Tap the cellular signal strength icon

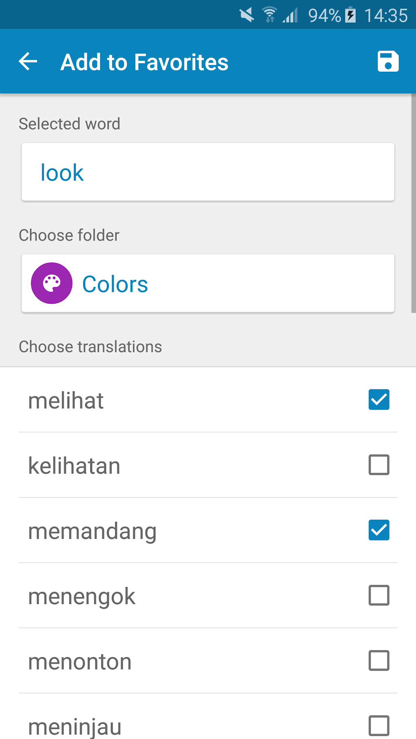(x=290, y=15)
